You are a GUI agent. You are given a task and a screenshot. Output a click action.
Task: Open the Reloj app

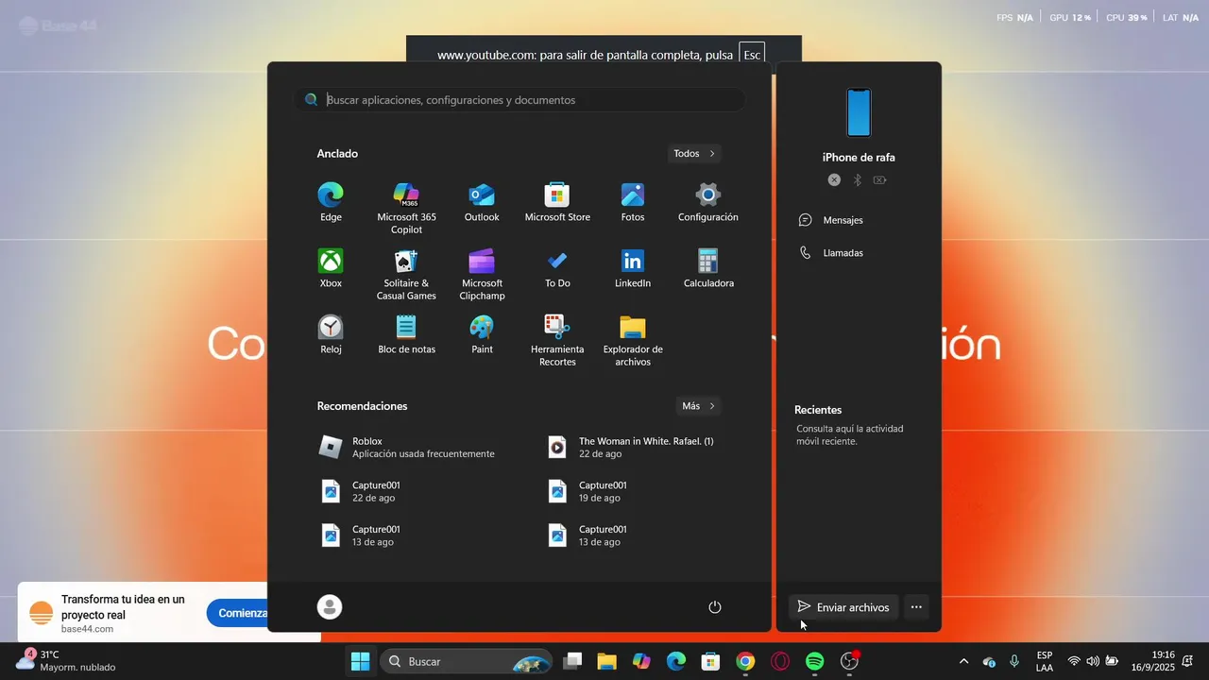[331, 334]
